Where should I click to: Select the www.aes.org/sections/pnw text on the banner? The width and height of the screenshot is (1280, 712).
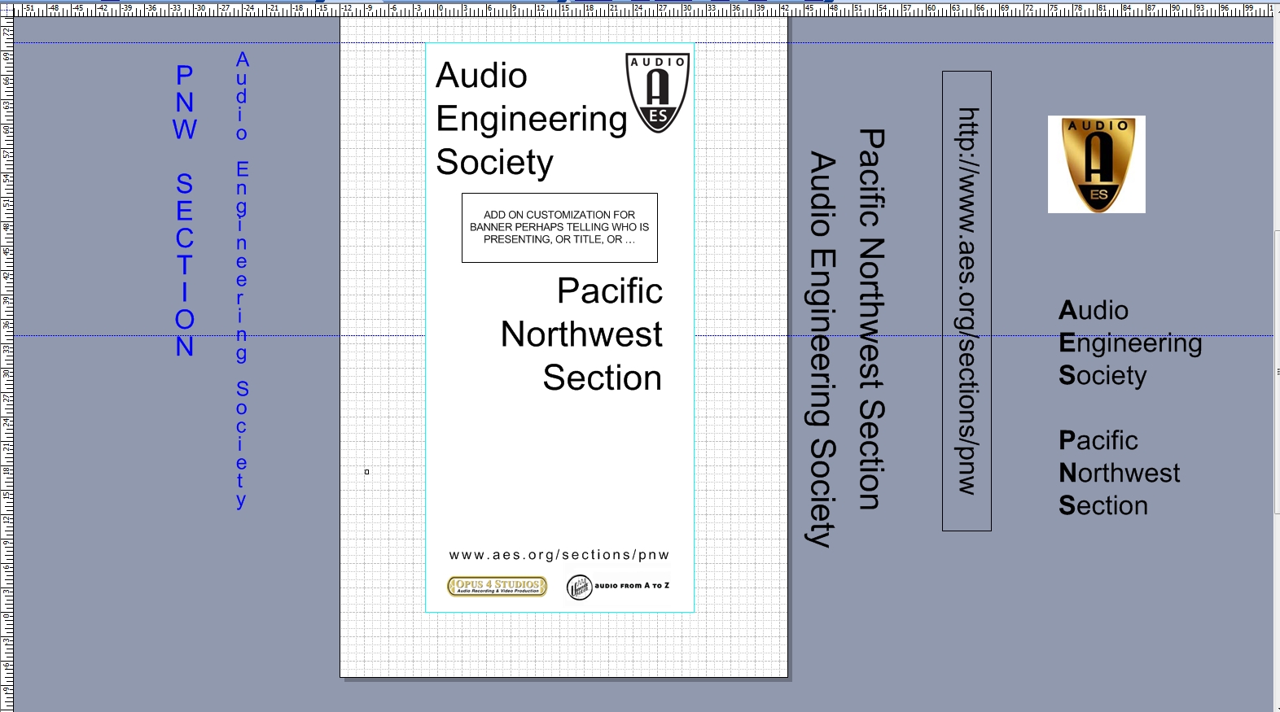[559, 555]
